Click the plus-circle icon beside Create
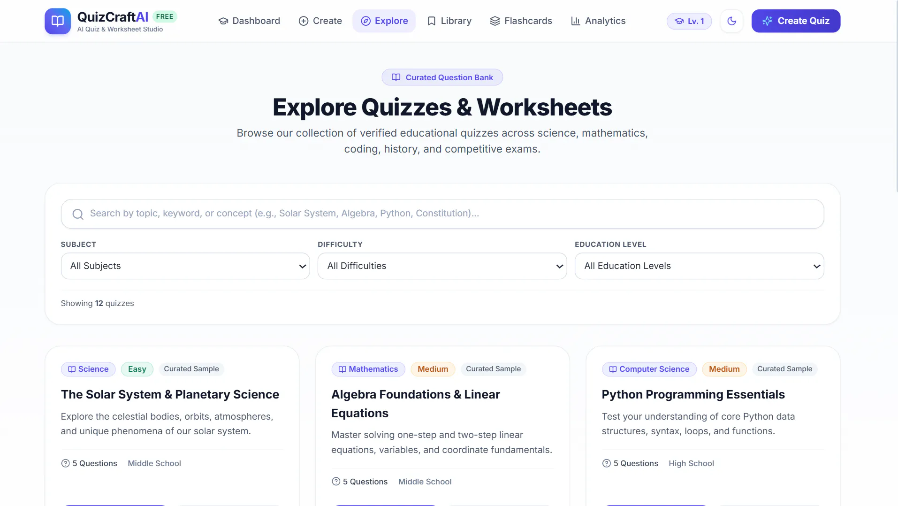898x506 pixels. pyautogui.click(x=304, y=21)
